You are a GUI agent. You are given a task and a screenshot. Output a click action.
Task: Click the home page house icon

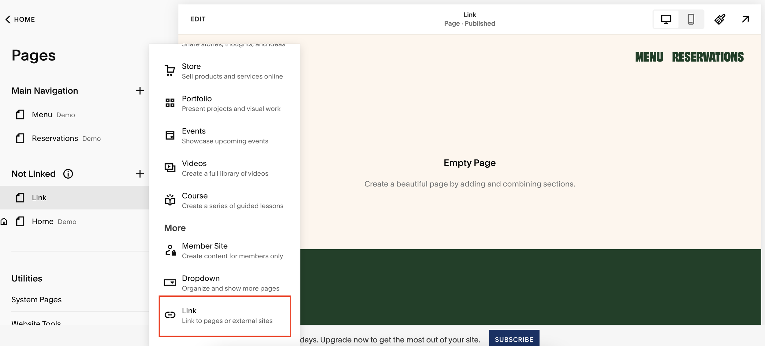pos(4,221)
